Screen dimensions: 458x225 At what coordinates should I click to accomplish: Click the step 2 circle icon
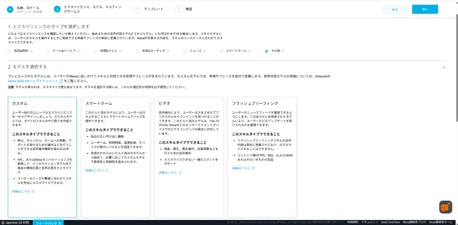(57, 9)
